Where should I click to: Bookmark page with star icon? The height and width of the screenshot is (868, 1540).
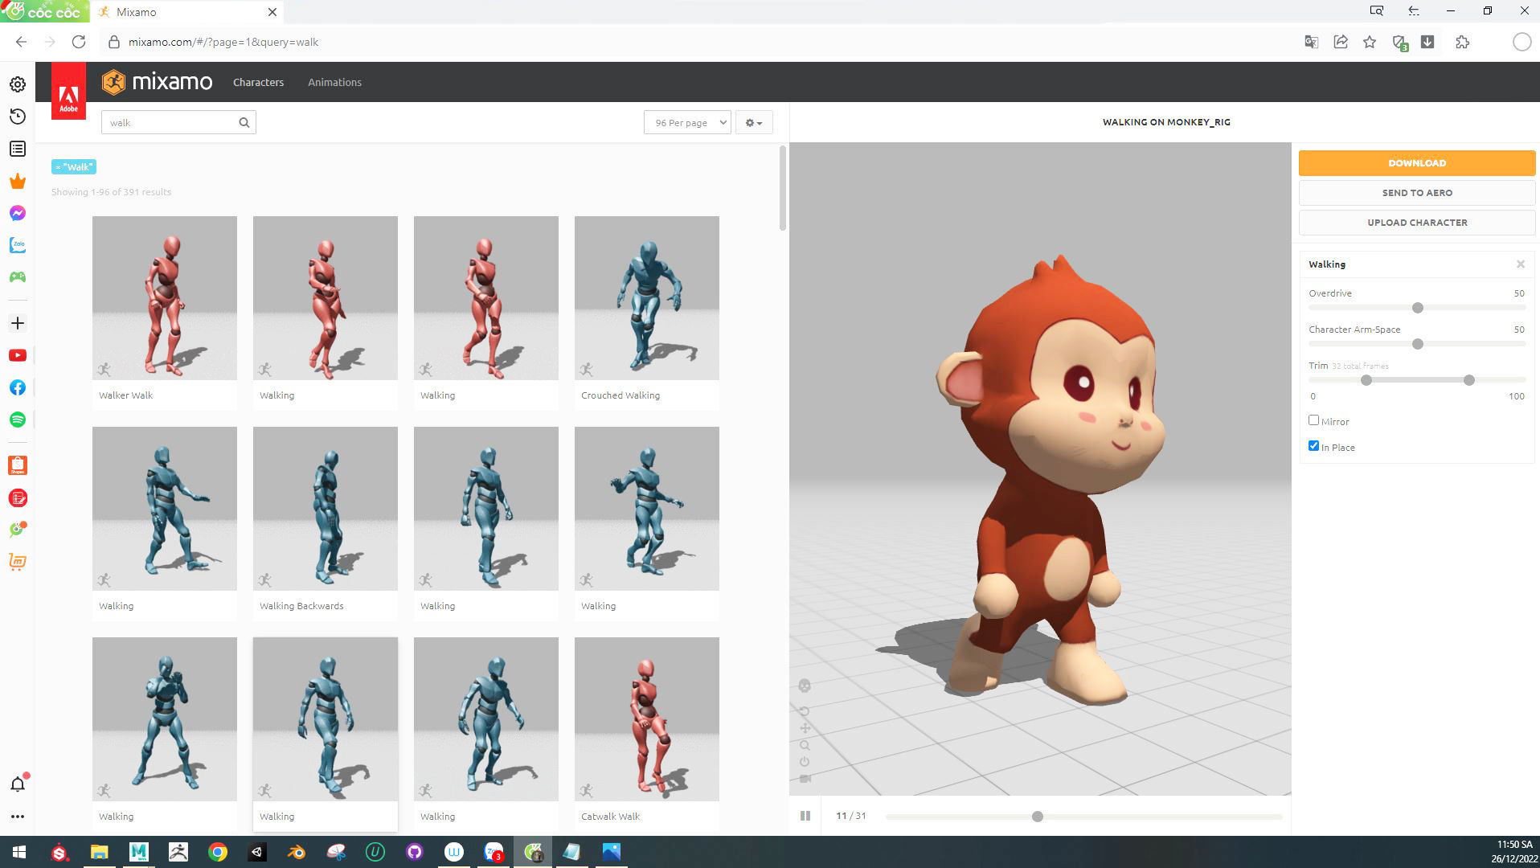pyautogui.click(x=1370, y=42)
